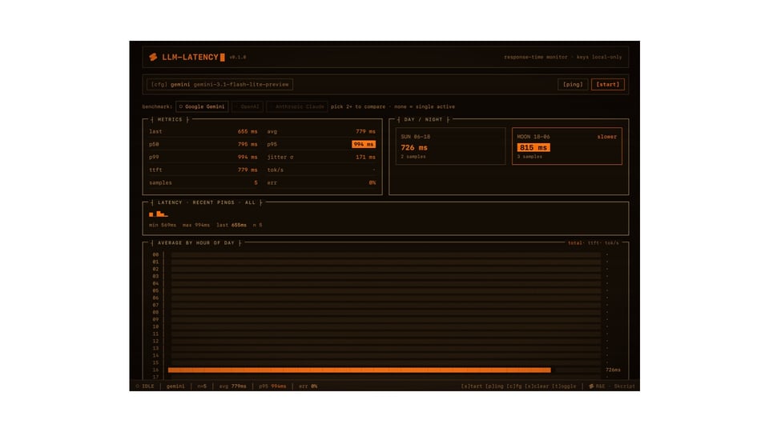This screenshot has height=432, width=769.
Task: Click 'gemini' provider in the status bar
Action: [175, 386]
